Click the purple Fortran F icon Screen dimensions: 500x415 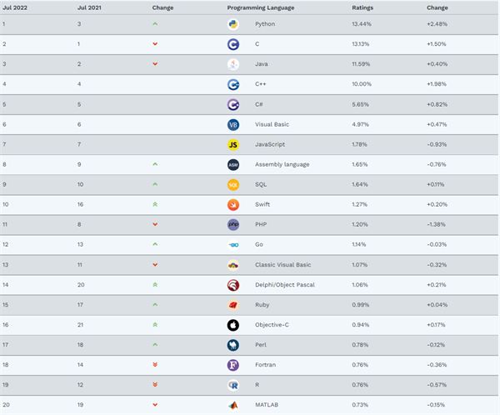tap(233, 365)
